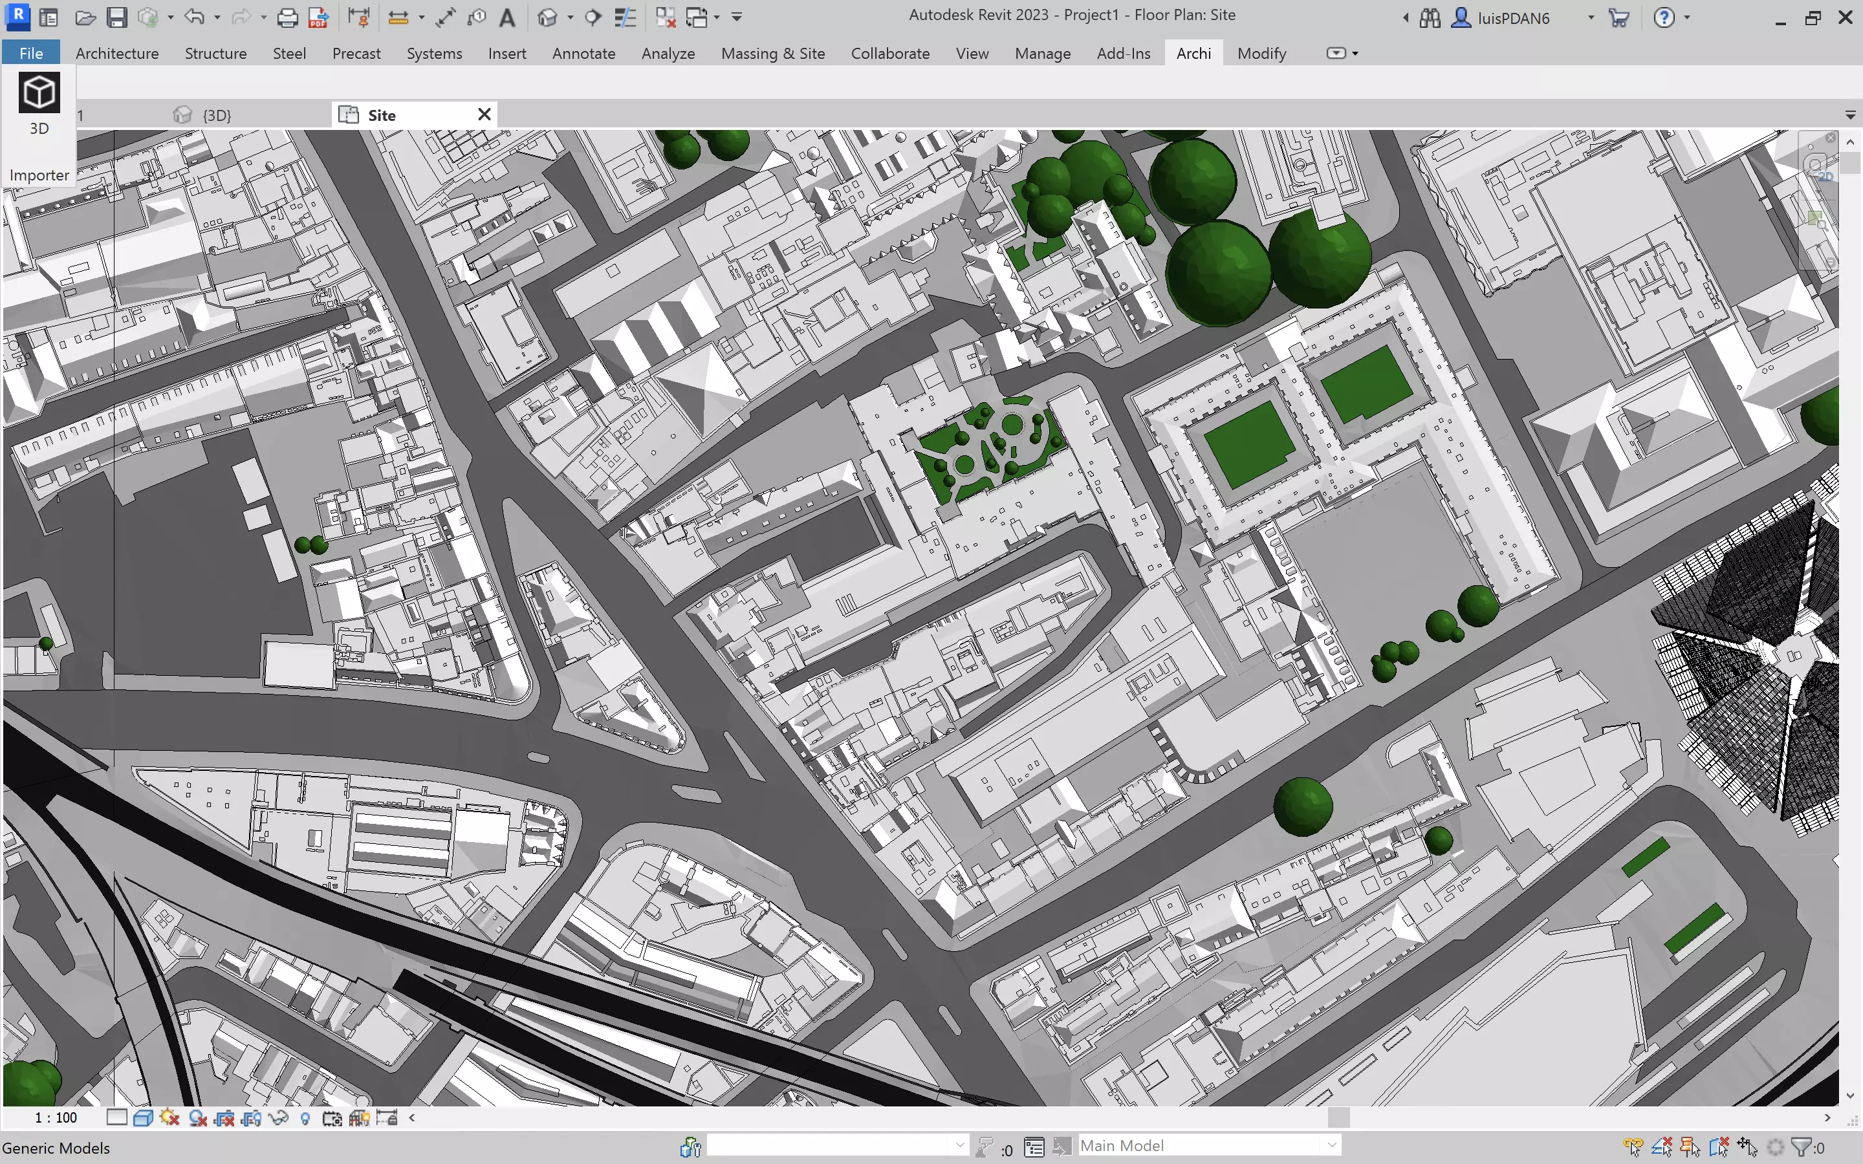Viewport: 1863px width, 1164px height.
Task: Select the Aligned Dimension tool
Action: [x=445, y=17]
